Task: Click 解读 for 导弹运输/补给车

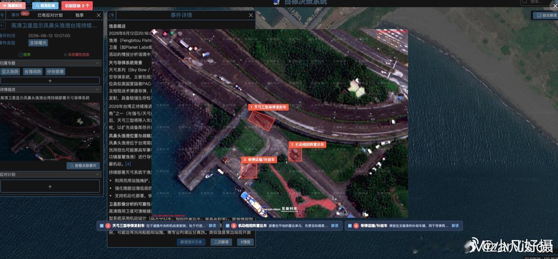Action: tap(455, 226)
